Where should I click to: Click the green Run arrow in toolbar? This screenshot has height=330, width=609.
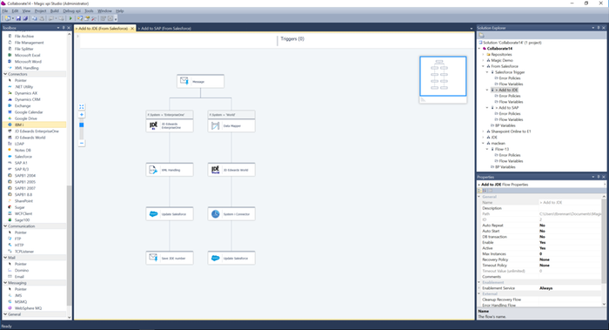(70, 18)
